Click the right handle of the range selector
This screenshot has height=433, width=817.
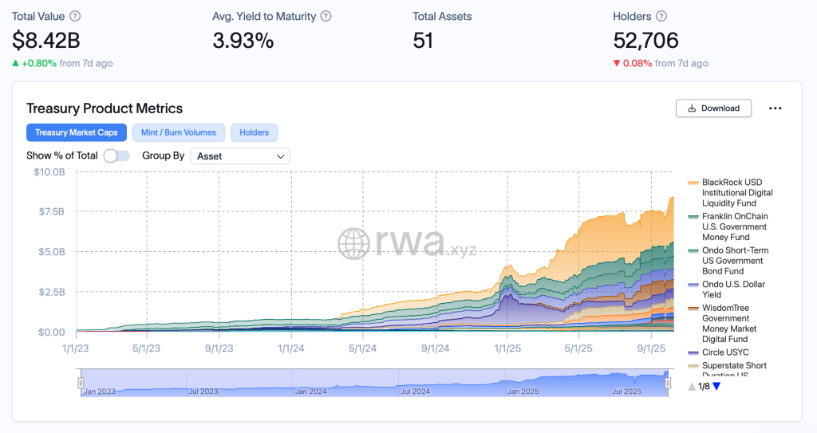(x=669, y=384)
